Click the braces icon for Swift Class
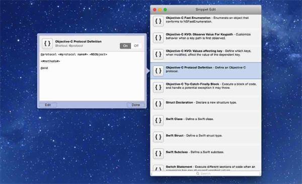 158,120
